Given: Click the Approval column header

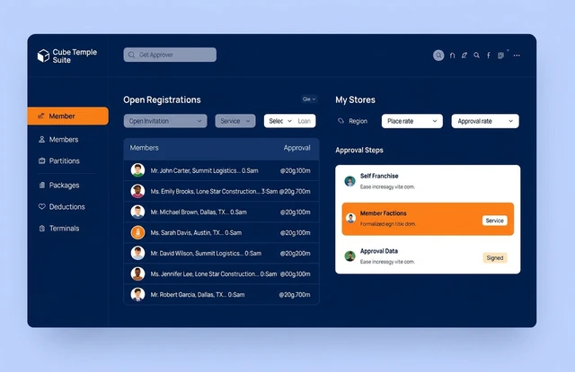Looking at the screenshot, I should (x=296, y=148).
